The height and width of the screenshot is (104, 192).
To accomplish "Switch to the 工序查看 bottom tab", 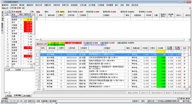I will [8, 96].
